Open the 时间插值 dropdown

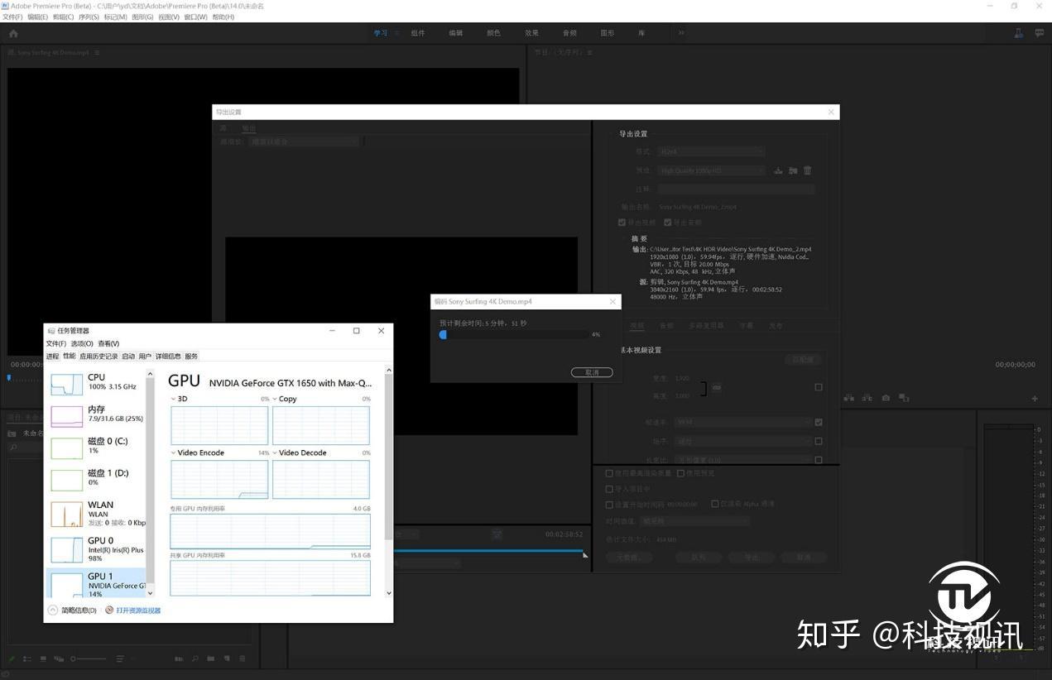click(697, 521)
